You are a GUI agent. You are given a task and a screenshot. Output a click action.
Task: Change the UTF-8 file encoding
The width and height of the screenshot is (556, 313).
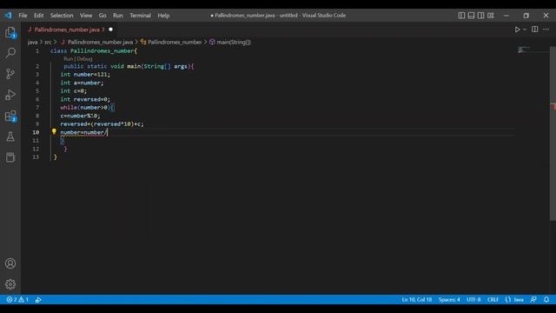[x=473, y=299]
